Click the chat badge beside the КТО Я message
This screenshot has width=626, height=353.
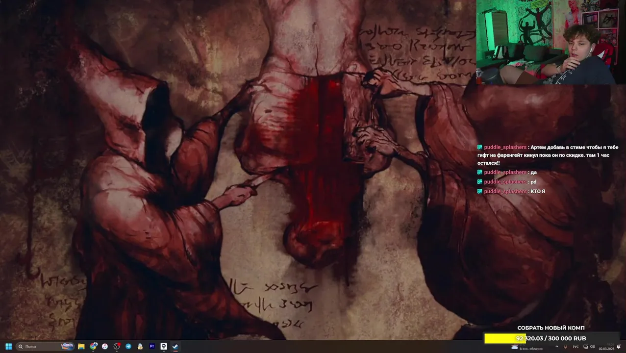pyautogui.click(x=480, y=191)
